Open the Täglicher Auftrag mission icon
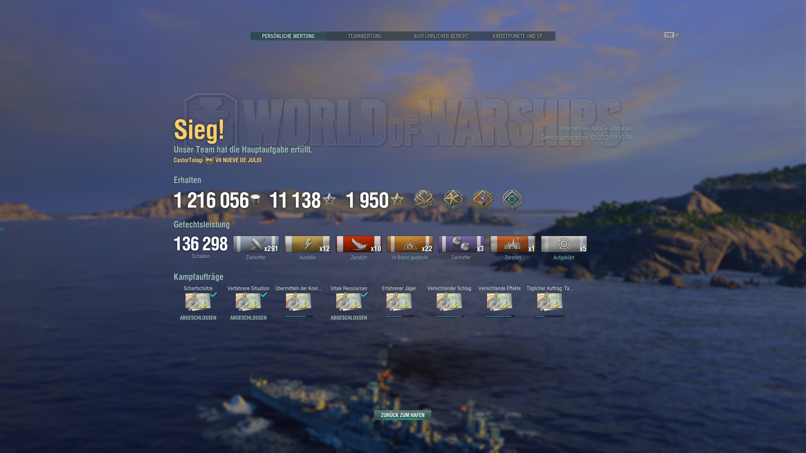This screenshot has height=453, width=806. pyautogui.click(x=550, y=302)
